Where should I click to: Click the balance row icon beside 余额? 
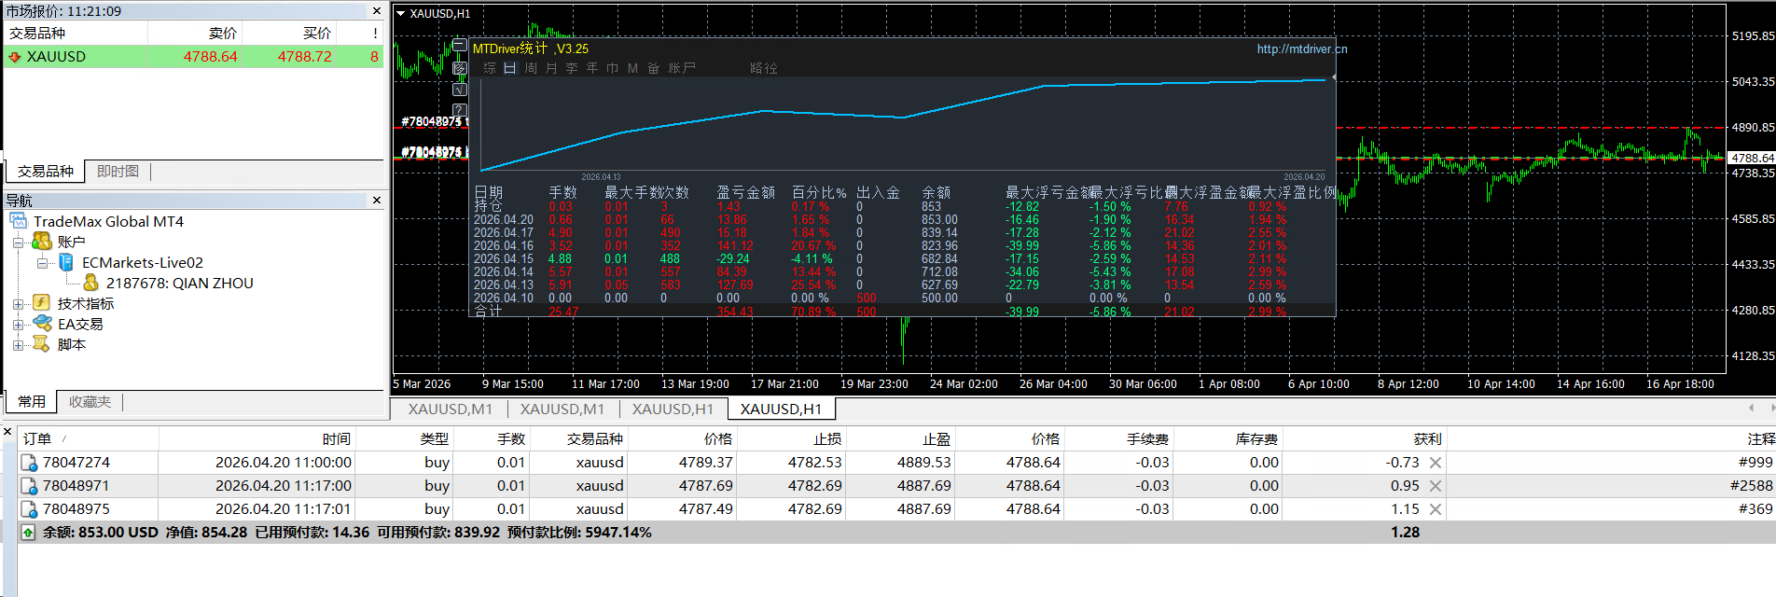(28, 533)
